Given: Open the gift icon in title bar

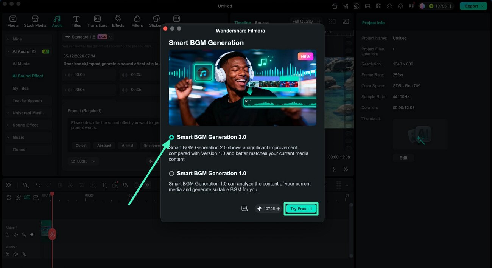Looking at the screenshot, I should [335, 6].
